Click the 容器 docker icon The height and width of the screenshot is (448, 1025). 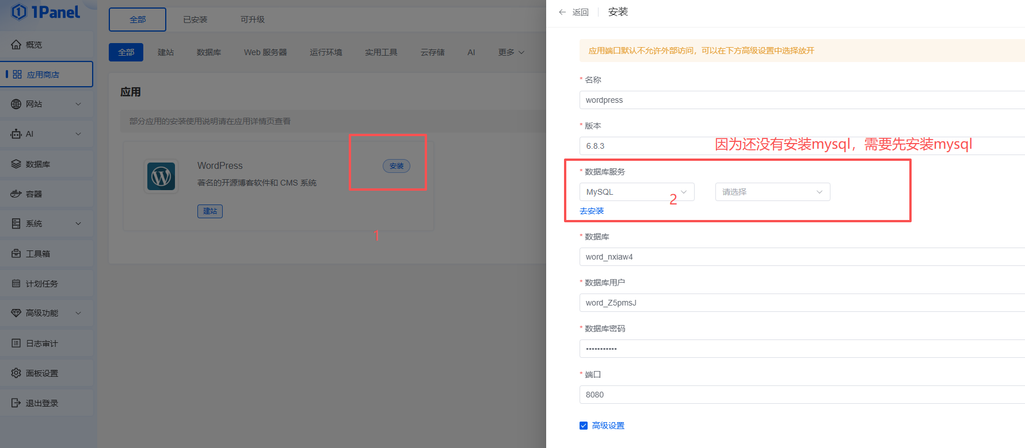(16, 194)
